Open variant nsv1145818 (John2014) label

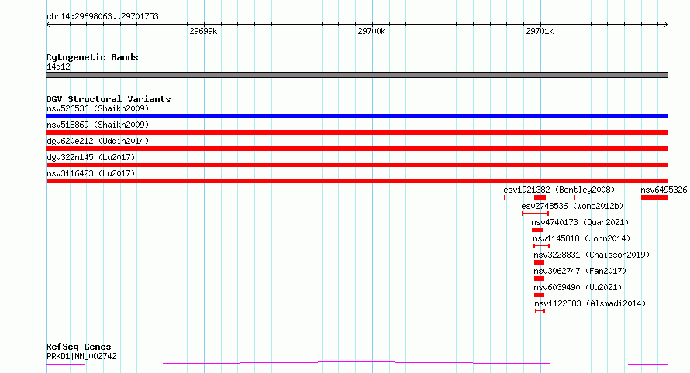(x=581, y=238)
